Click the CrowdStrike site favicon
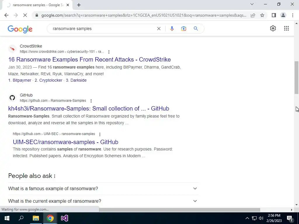The image size is (299, 224). pos(12,49)
